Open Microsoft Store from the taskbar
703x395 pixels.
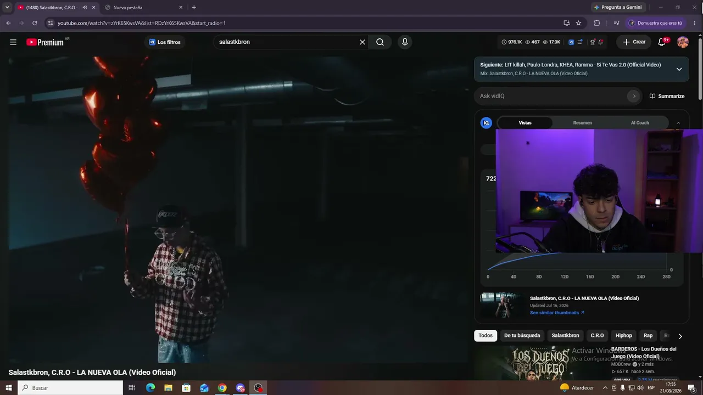(186, 388)
